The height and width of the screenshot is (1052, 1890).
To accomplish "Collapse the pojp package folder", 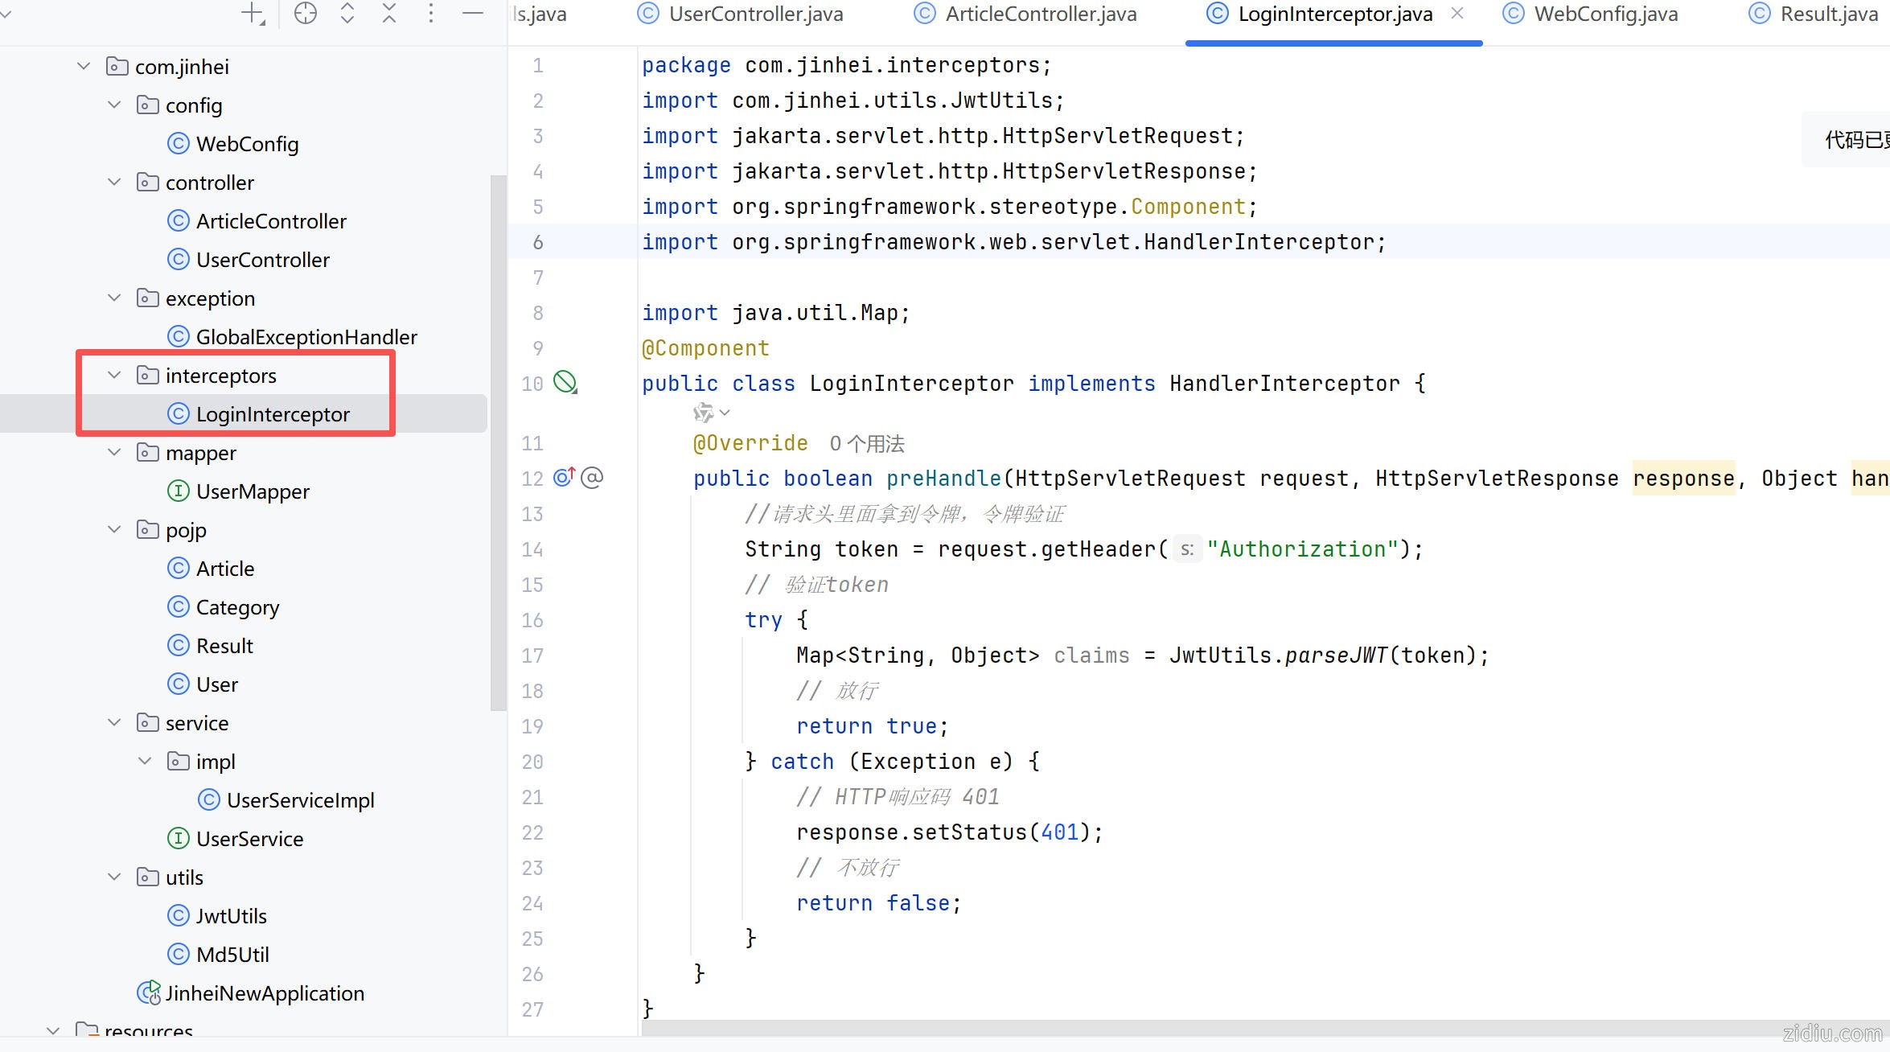I will (x=114, y=530).
